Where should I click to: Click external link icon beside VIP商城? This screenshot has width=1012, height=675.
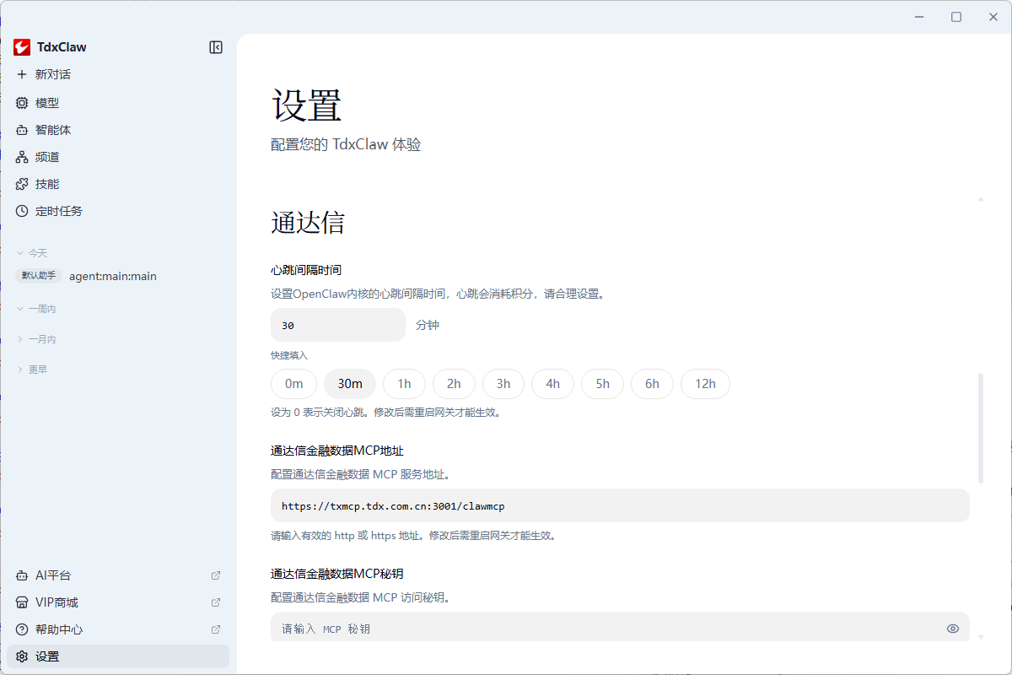pyautogui.click(x=216, y=602)
